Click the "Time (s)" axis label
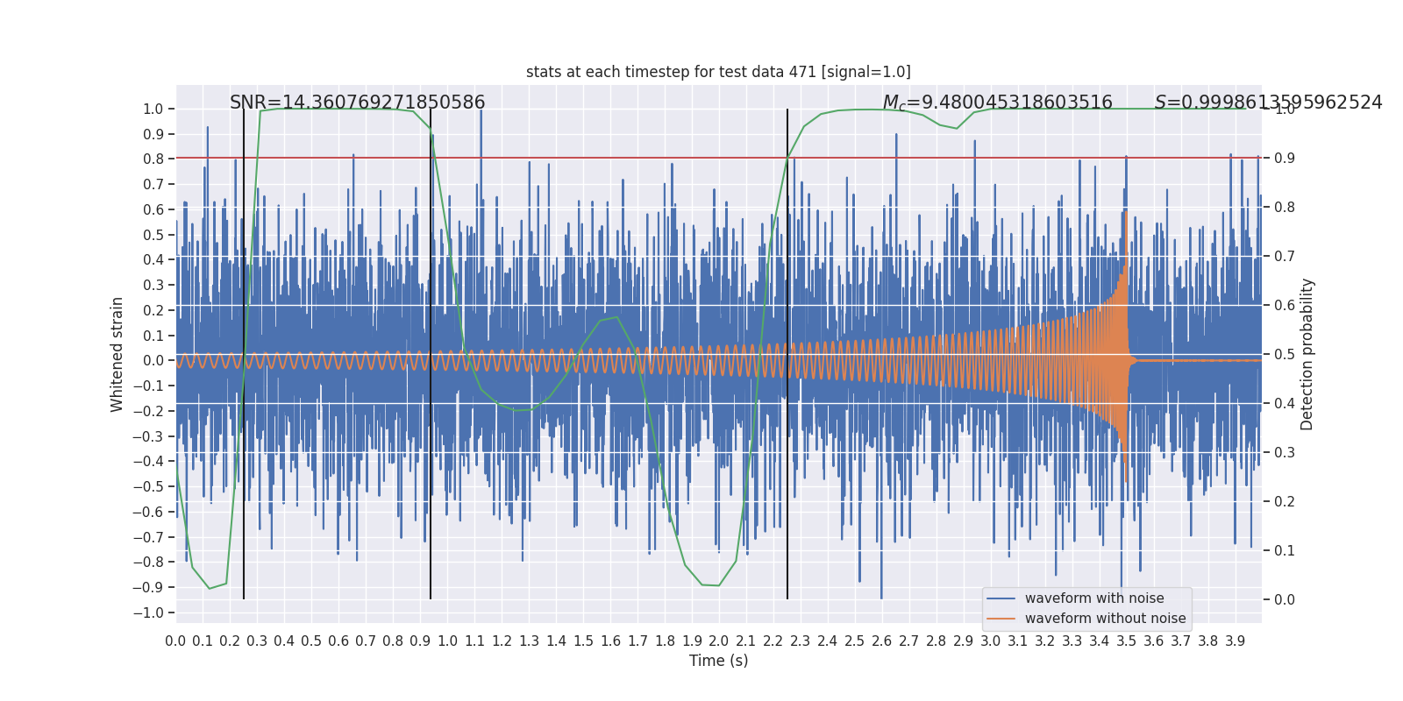The height and width of the screenshot is (701, 1403). 718,661
